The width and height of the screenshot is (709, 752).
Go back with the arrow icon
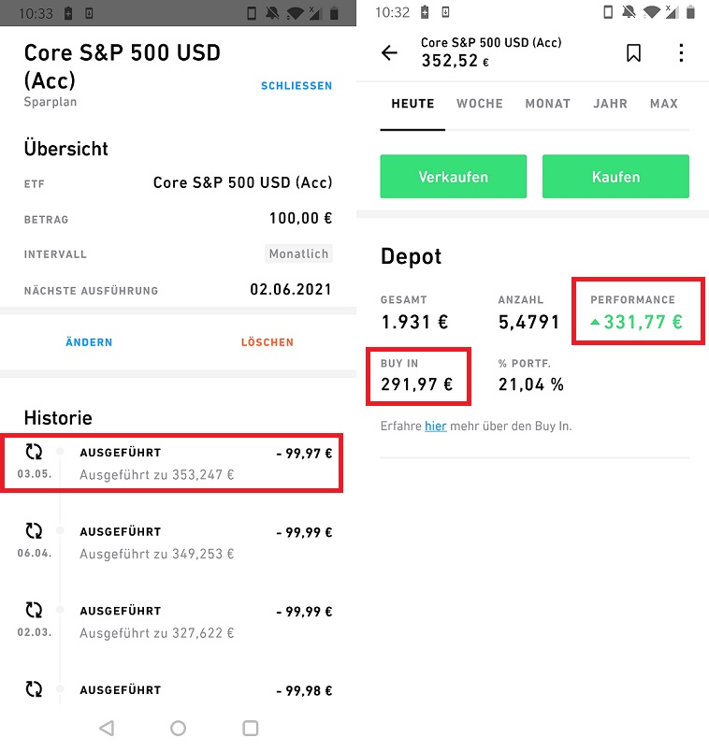pos(389,52)
